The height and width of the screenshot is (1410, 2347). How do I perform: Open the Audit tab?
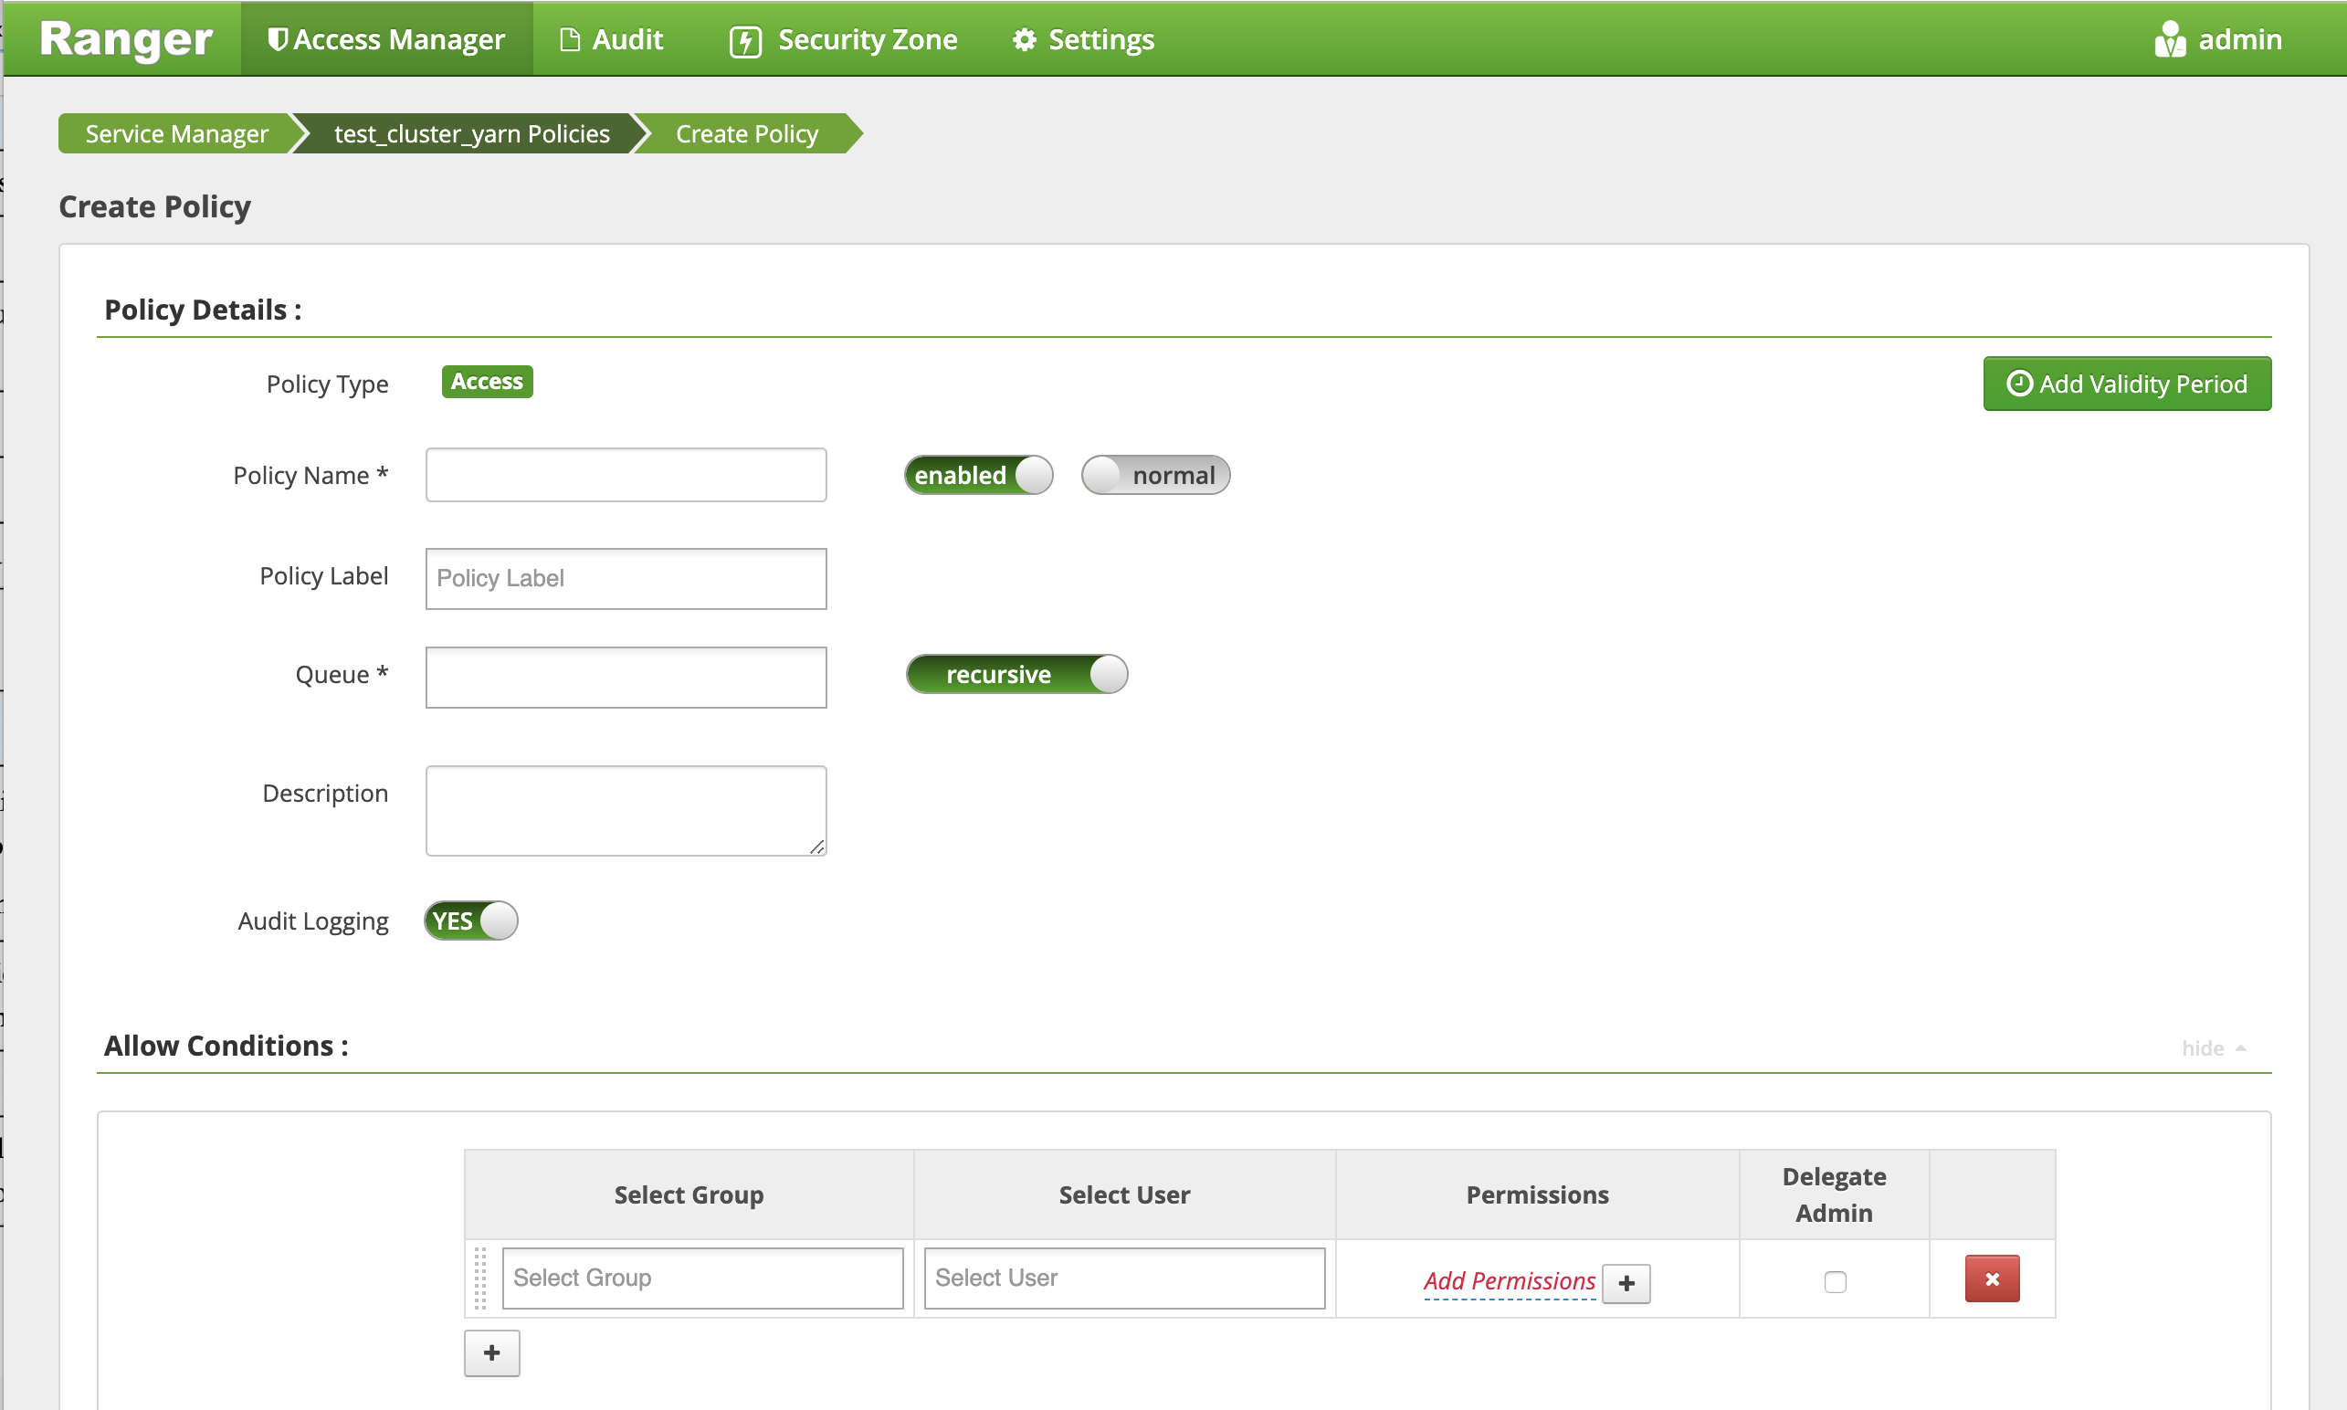[x=611, y=39]
